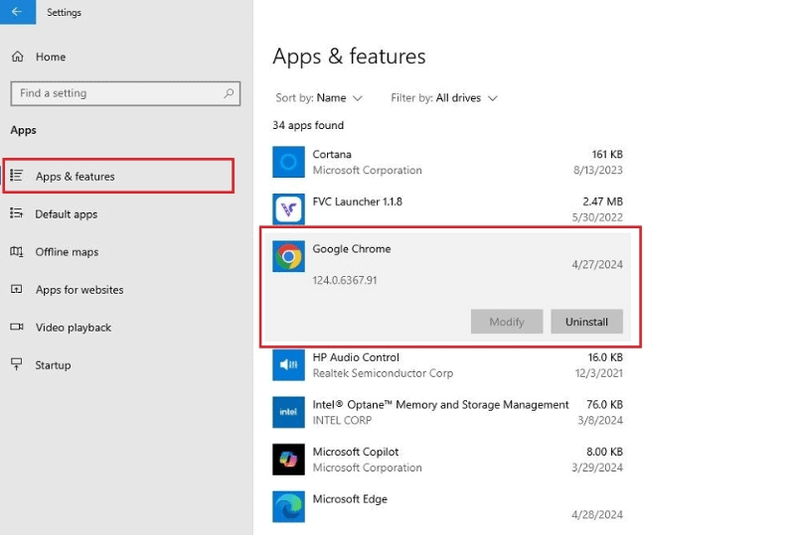
Task: Open the Startup settings page
Action: point(53,365)
